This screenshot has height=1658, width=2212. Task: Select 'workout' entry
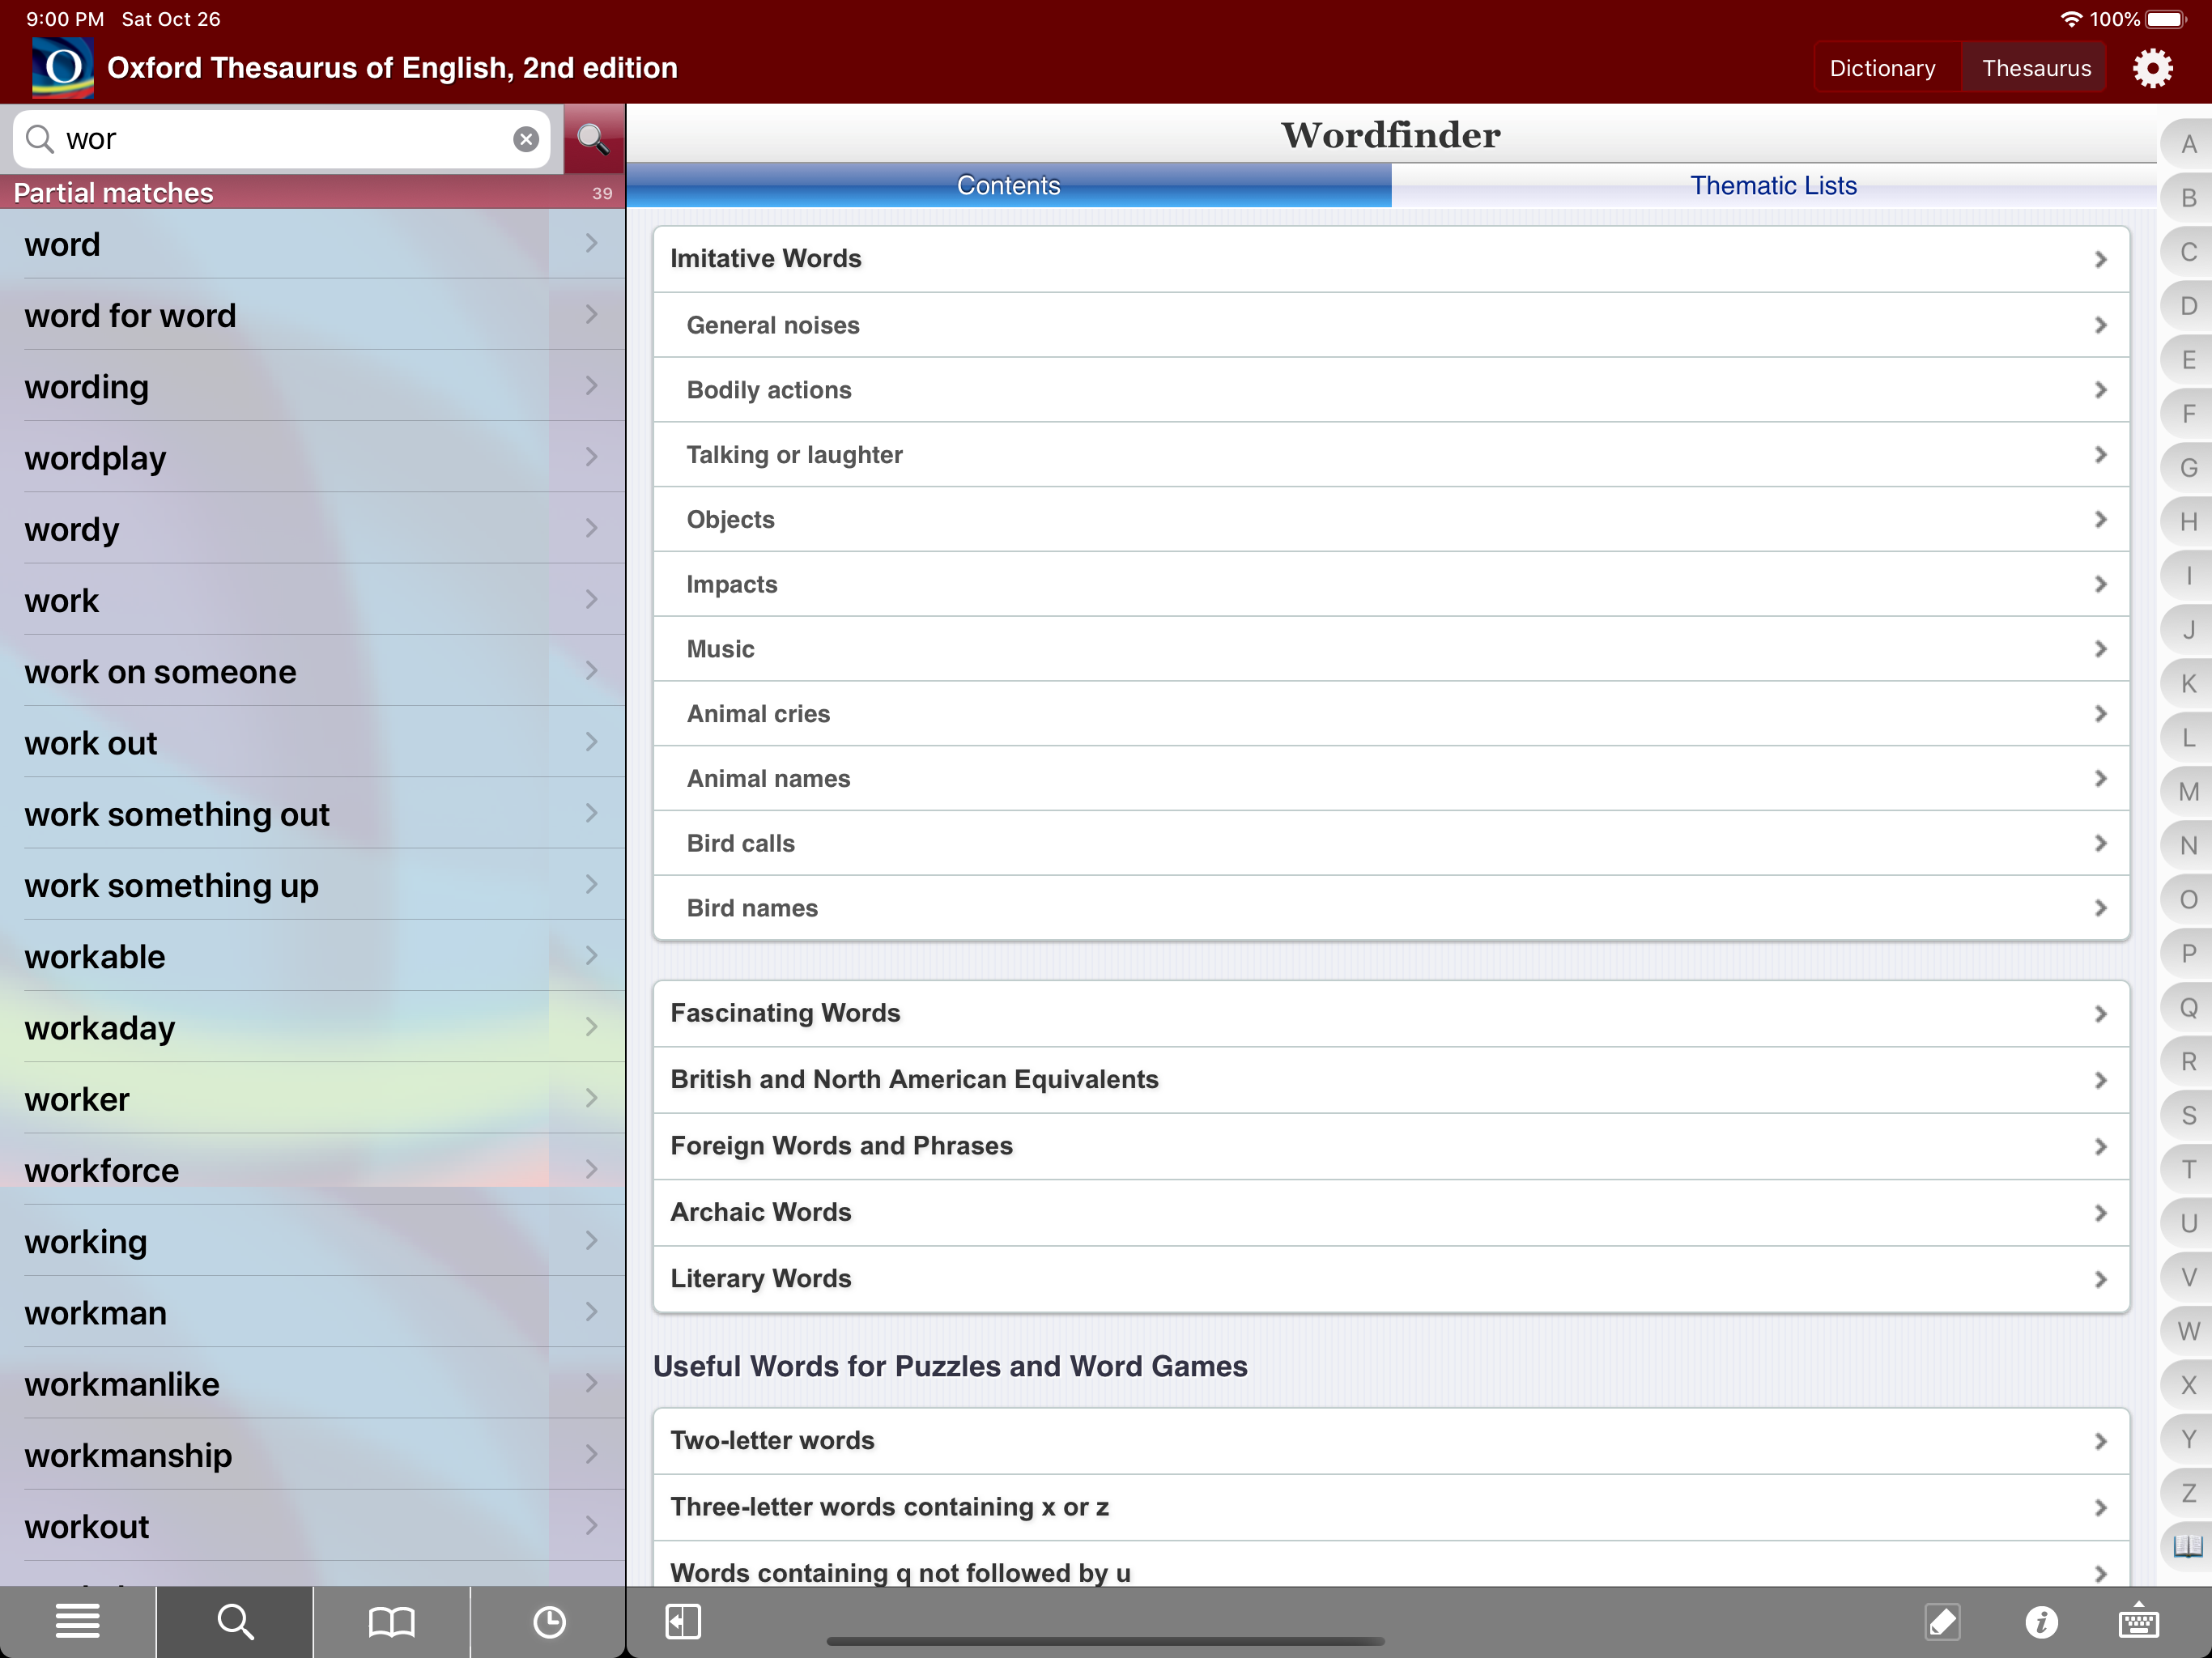[x=312, y=1526]
